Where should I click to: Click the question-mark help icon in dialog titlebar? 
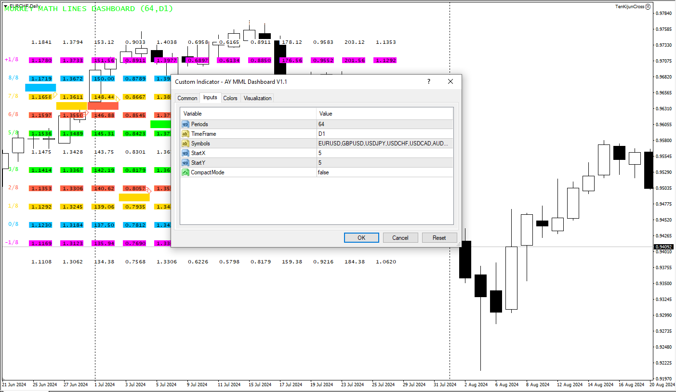(428, 81)
